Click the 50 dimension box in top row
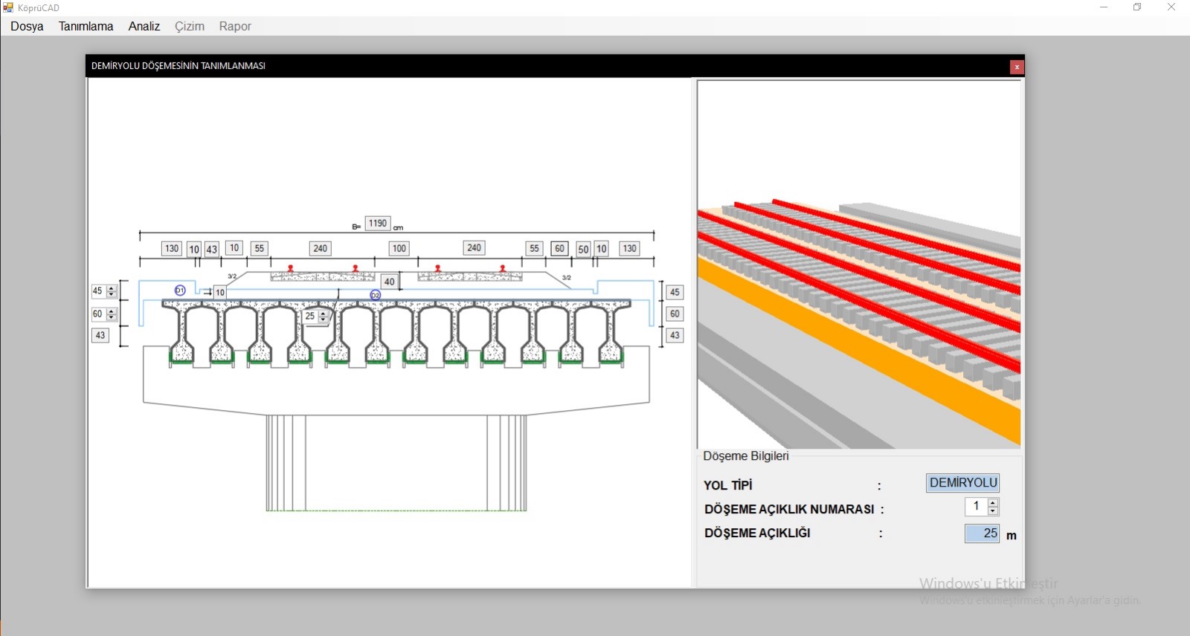This screenshot has height=636, width=1190. tap(583, 250)
